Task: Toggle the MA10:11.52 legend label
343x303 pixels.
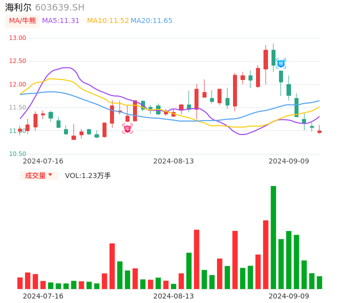Action: (x=107, y=21)
